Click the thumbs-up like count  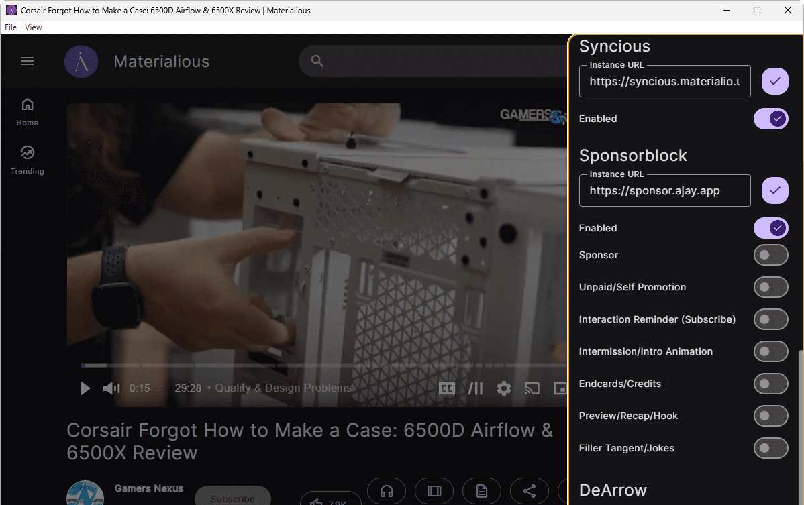pos(330,500)
